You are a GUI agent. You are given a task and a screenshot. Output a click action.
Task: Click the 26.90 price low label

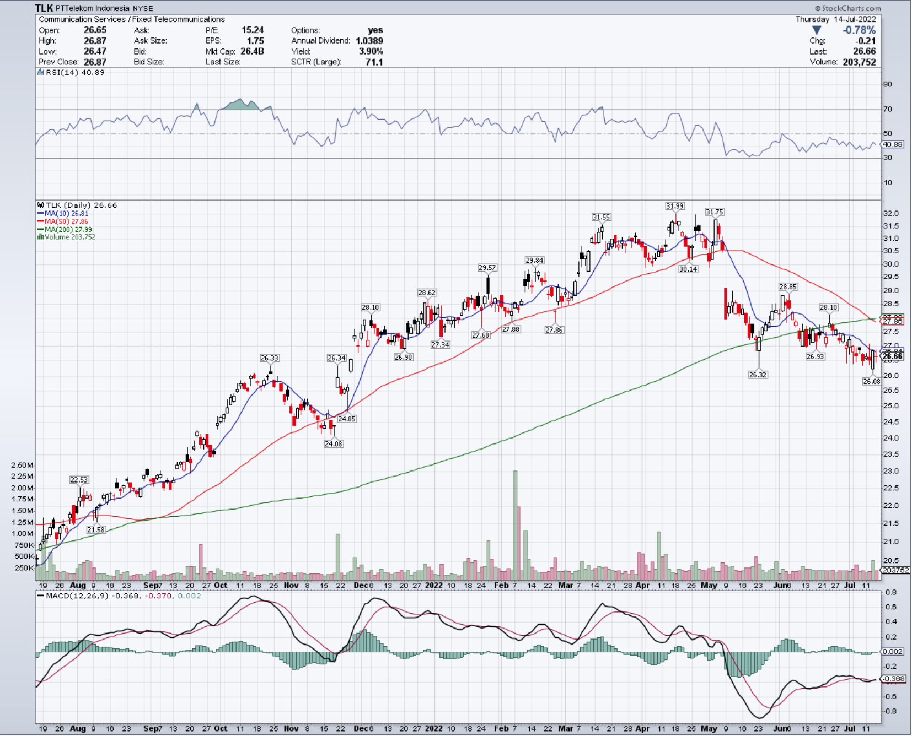tap(403, 357)
